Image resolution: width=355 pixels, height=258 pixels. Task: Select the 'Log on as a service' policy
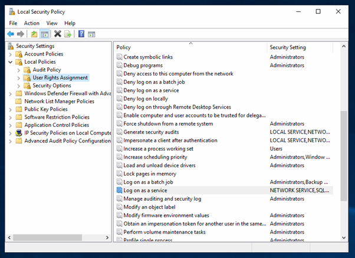pos(145,191)
